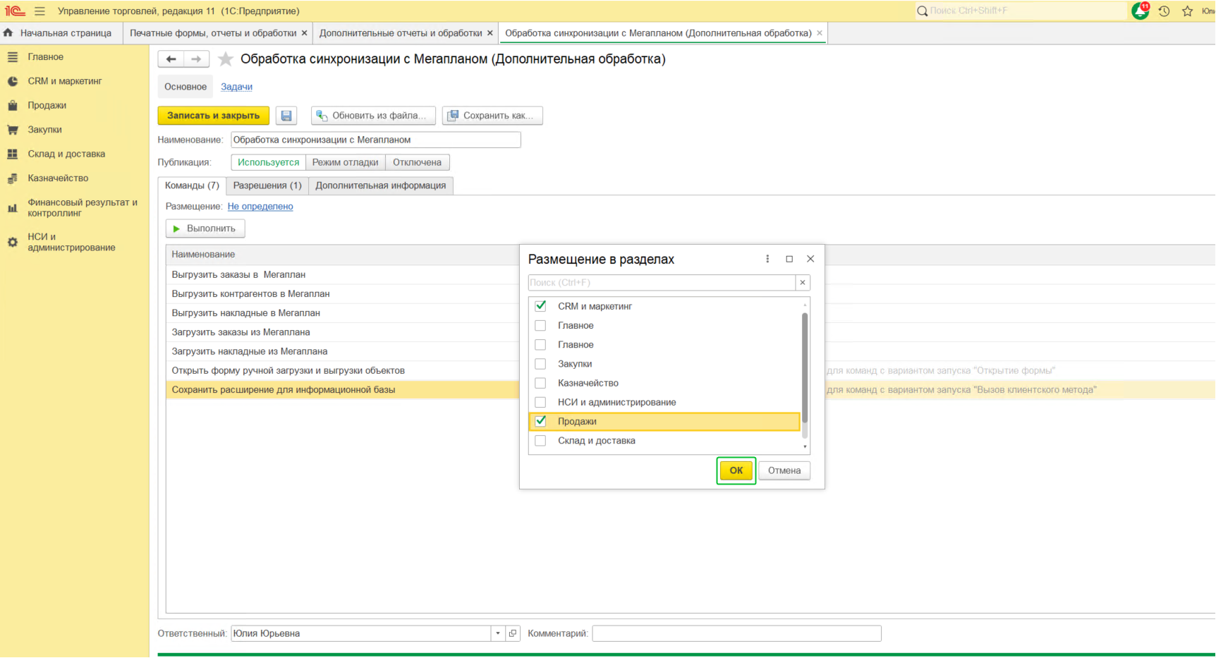Set publication to Используется
Screen dimensions: 1216x658
[x=268, y=162]
